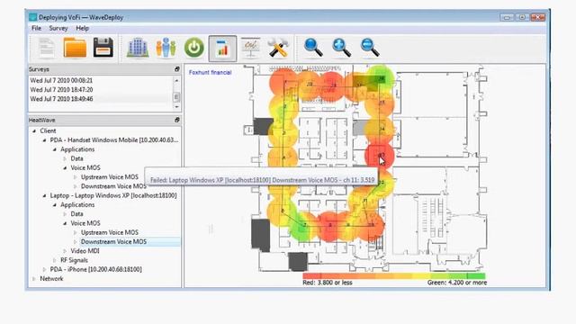
Task: Select Upstream Voice MOS under PDA Handset
Action: (x=110, y=177)
